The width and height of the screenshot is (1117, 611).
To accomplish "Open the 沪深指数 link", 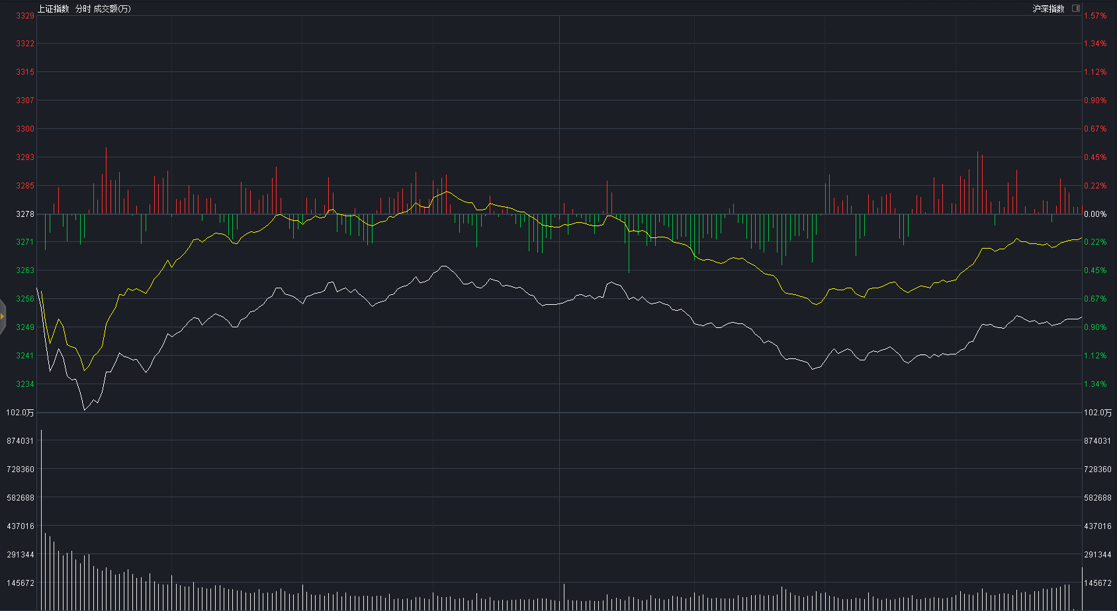I will tap(1048, 9).
